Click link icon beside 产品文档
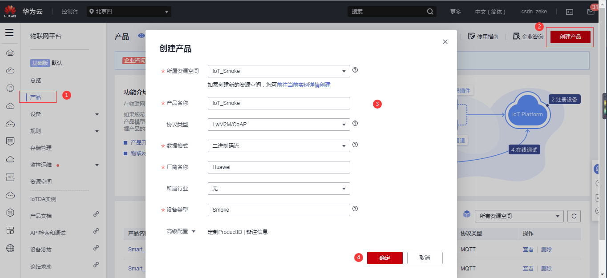Viewport: 607px width, 278px height. pyautogui.click(x=96, y=214)
